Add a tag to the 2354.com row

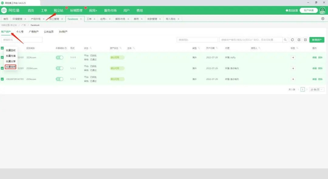click(293, 79)
